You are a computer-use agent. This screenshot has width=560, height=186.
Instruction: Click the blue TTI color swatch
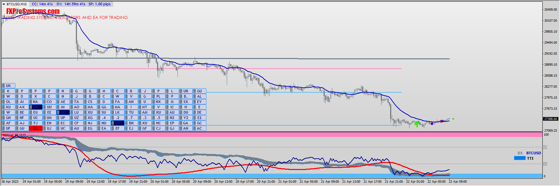[520, 158]
